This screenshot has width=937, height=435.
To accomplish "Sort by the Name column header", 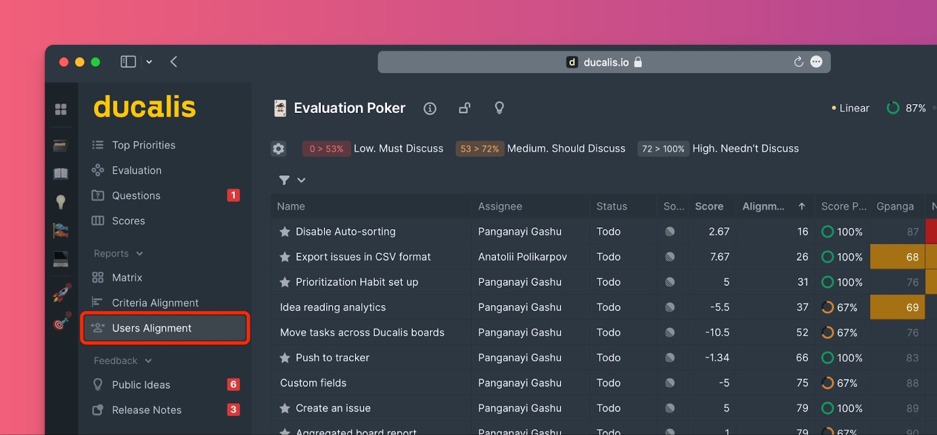I will (x=291, y=206).
